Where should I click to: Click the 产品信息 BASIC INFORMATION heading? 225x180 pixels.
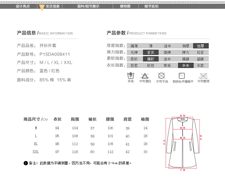click(45, 33)
